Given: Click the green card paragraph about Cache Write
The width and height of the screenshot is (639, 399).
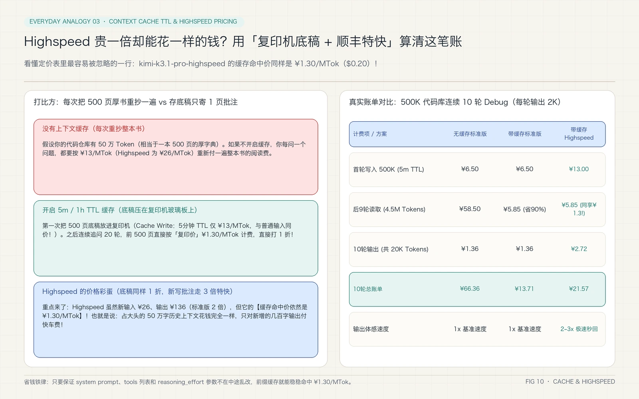Looking at the screenshot, I should pyautogui.click(x=168, y=230).
